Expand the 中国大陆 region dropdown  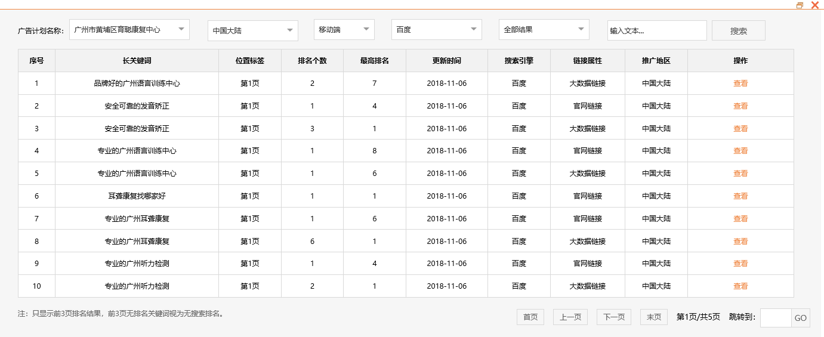pyautogui.click(x=253, y=30)
